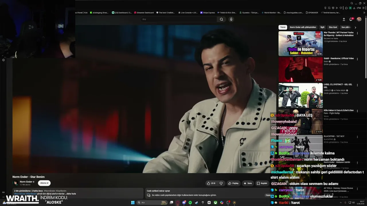Open options menu for Killa Hakan video

point(357,110)
